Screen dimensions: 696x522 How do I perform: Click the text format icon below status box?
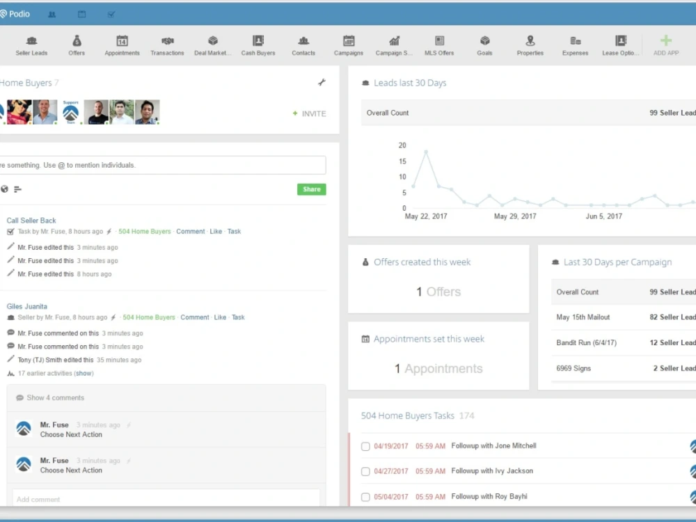coord(18,189)
